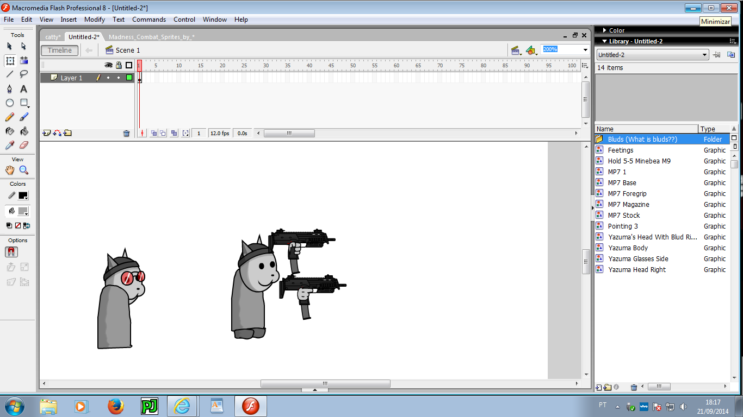Click the No Color button
The width and height of the screenshot is (743, 417).
point(18,225)
